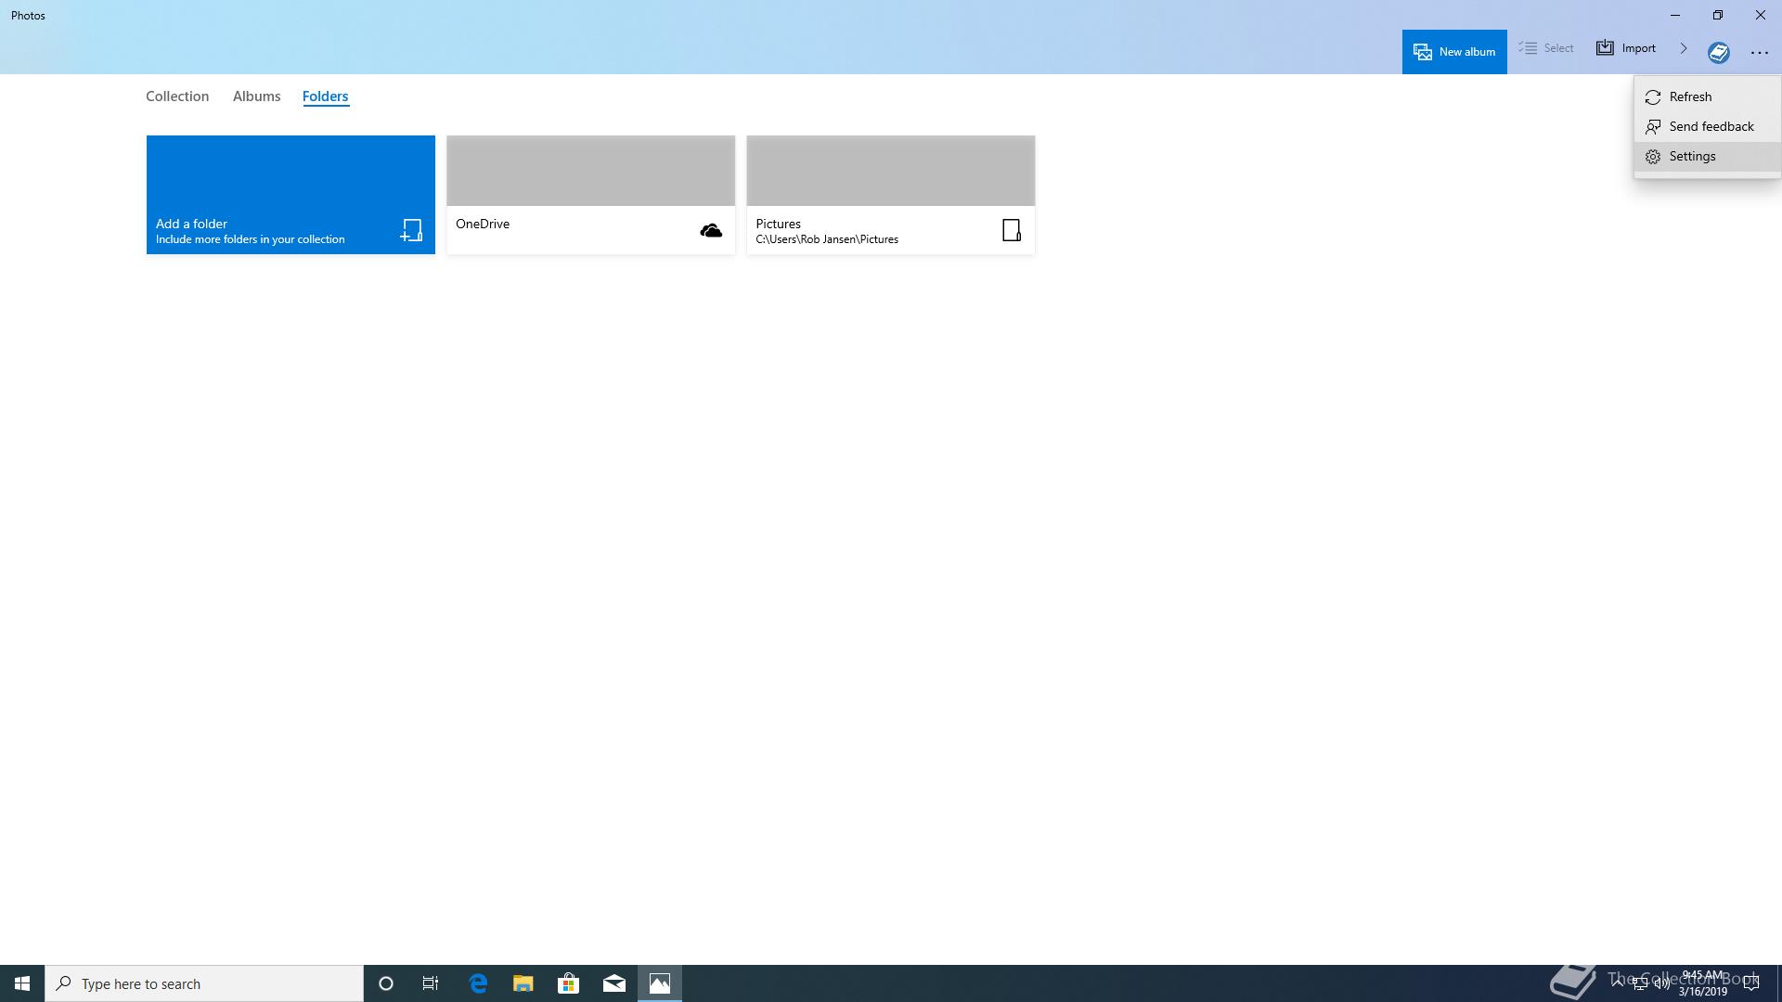This screenshot has height=1002, width=1782.
Task: Click the Add a folder tile
Action: click(x=291, y=195)
